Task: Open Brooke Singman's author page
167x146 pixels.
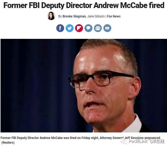Action: [74, 16]
